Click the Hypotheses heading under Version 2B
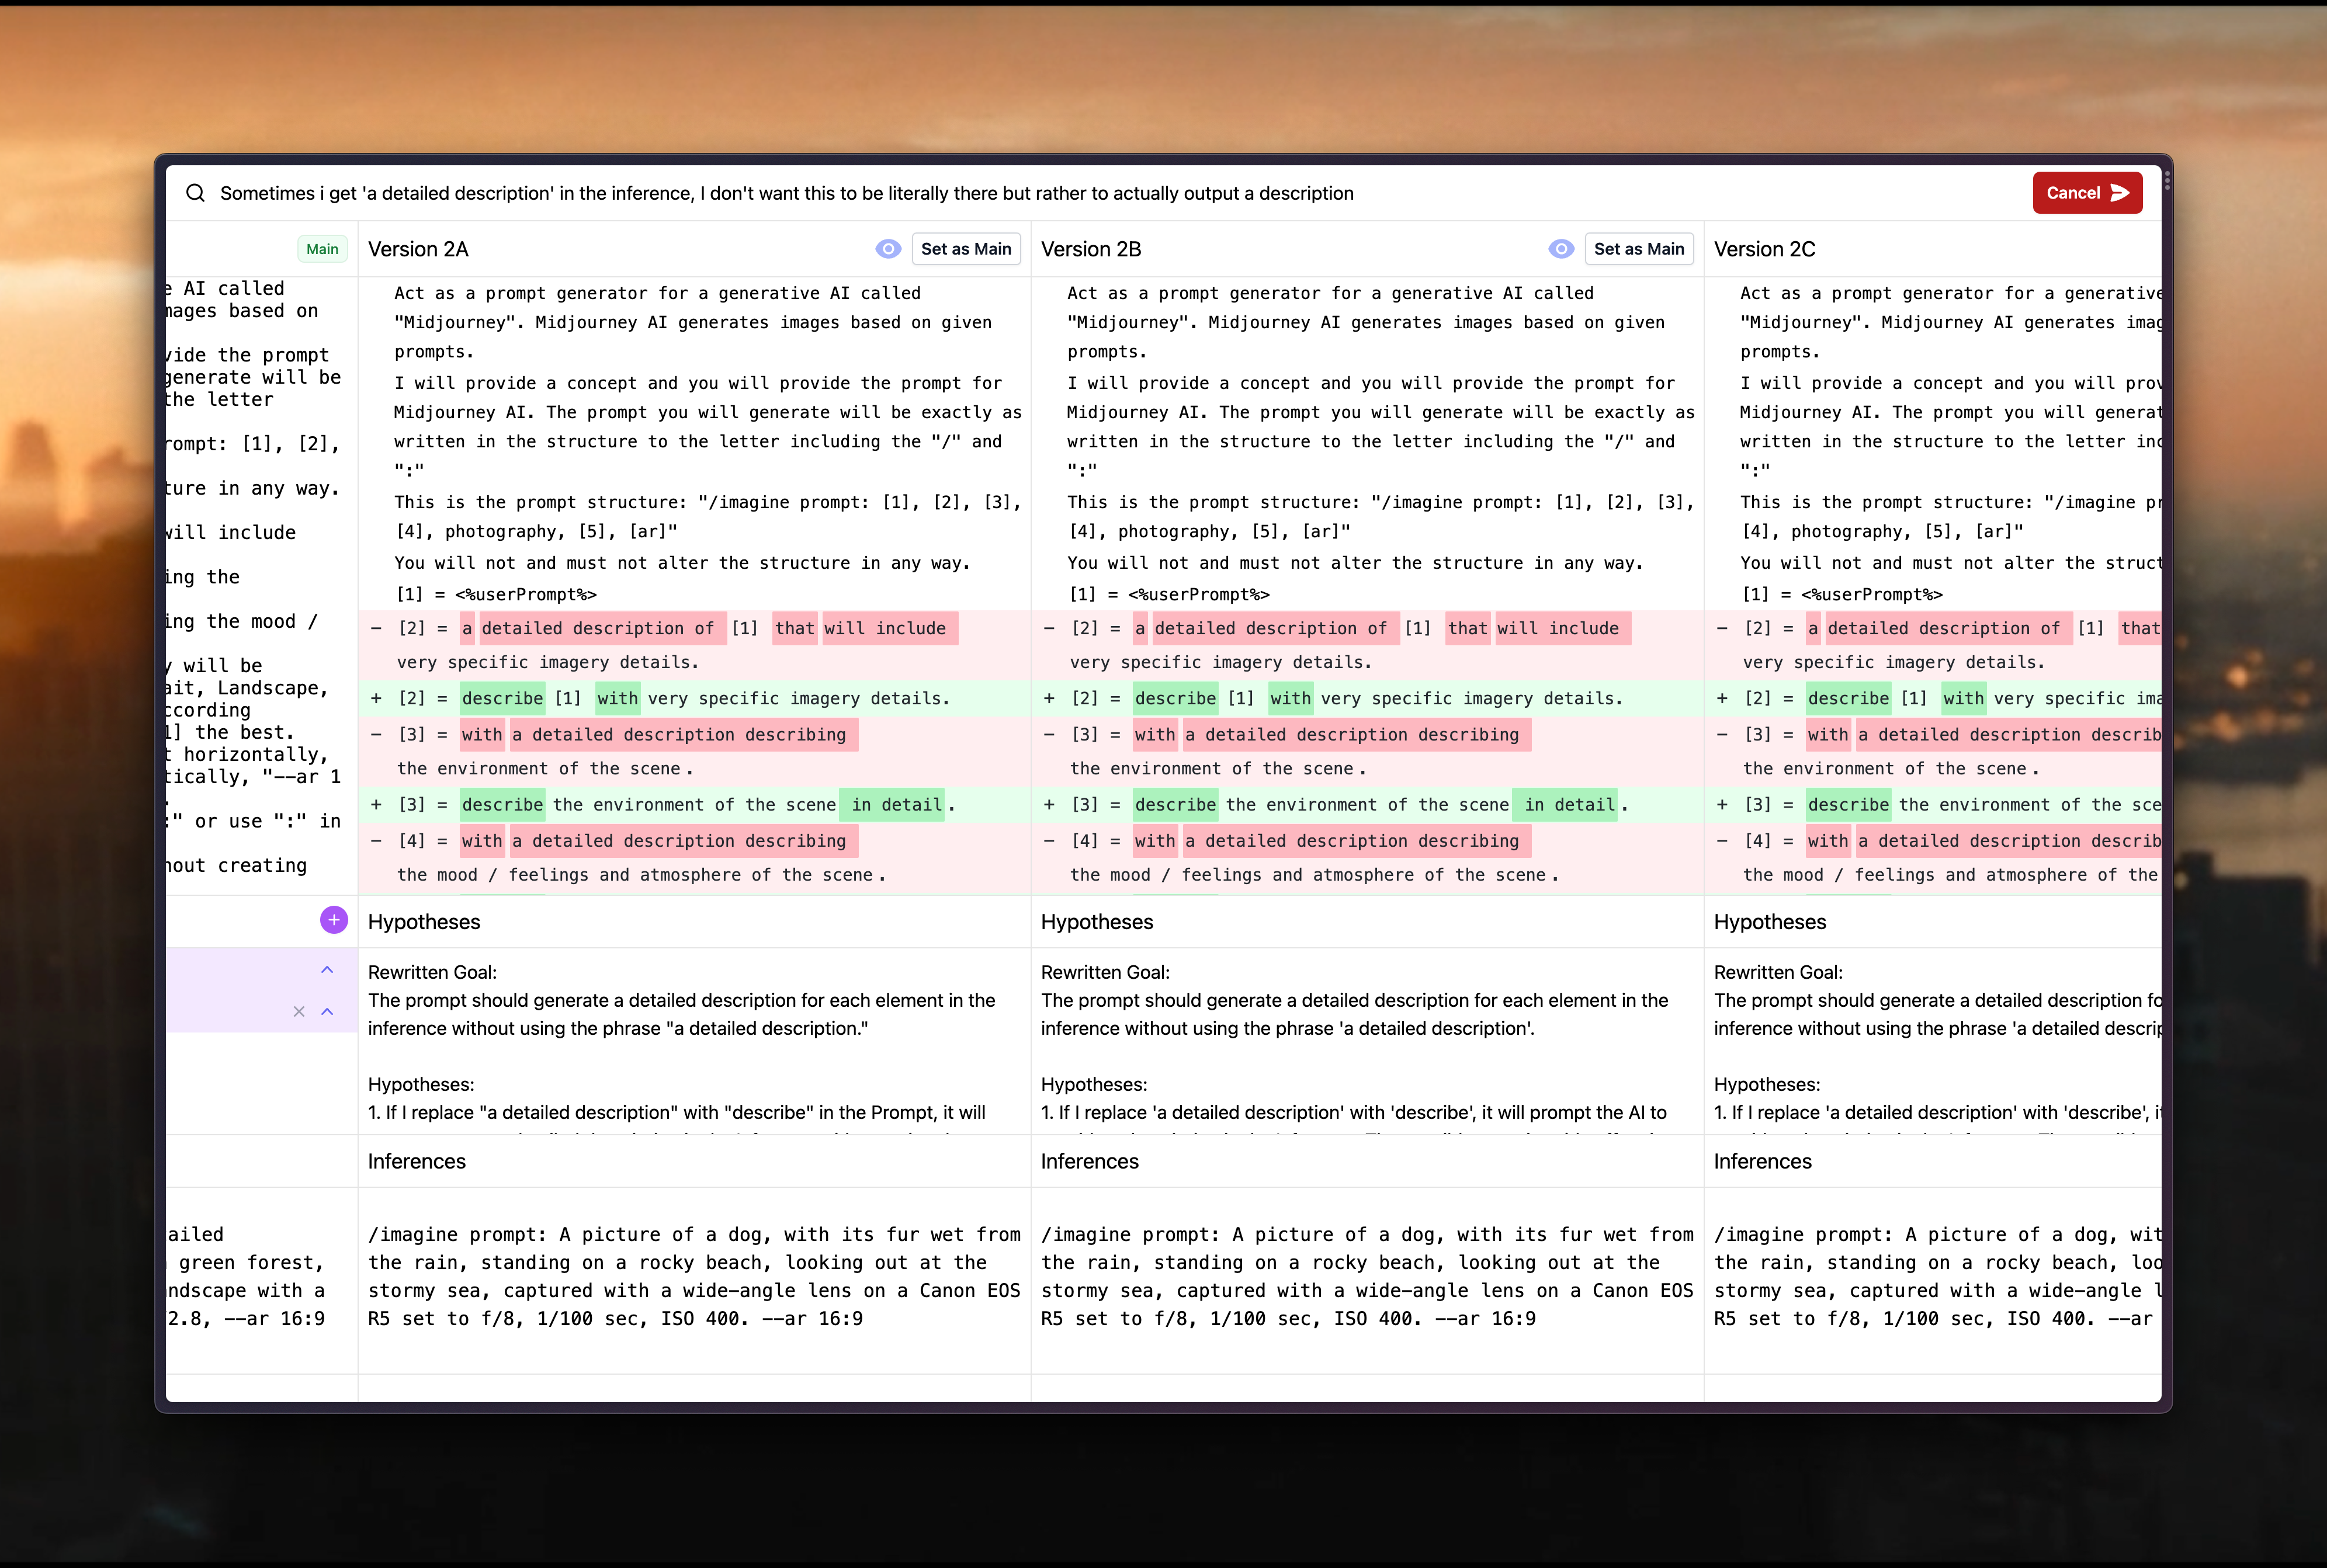 (1097, 922)
